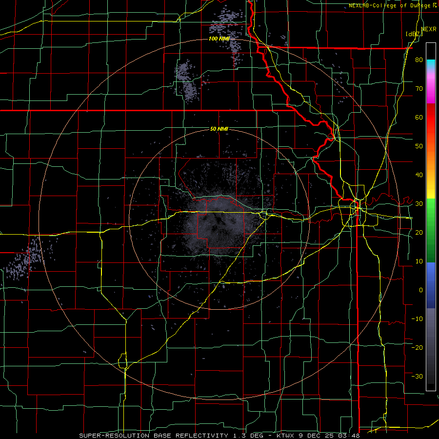Click the 50 NMI range ring label
439x439 pixels.
click(x=219, y=129)
